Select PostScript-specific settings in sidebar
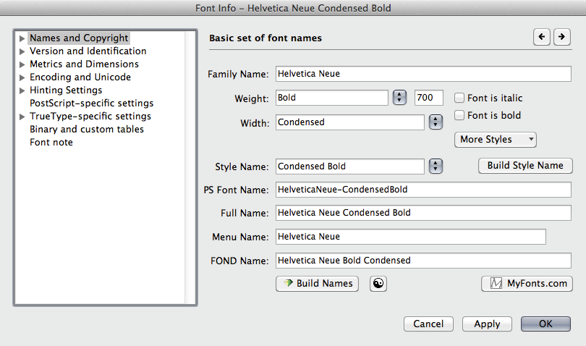Viewport: 586px width, 346px height. pyautogui.click(x=91, y=104)
